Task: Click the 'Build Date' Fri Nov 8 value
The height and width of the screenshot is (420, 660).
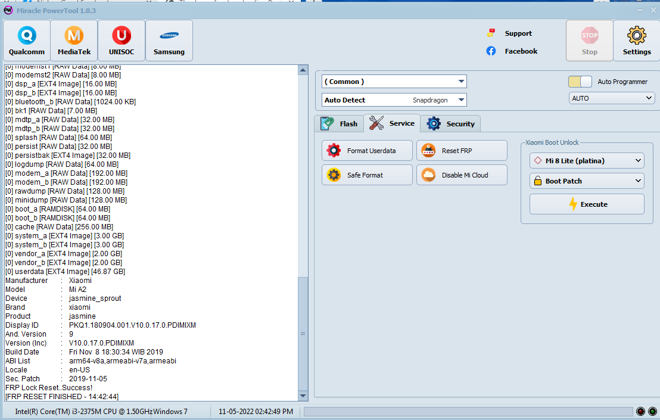Action: [x=116, y=352]
